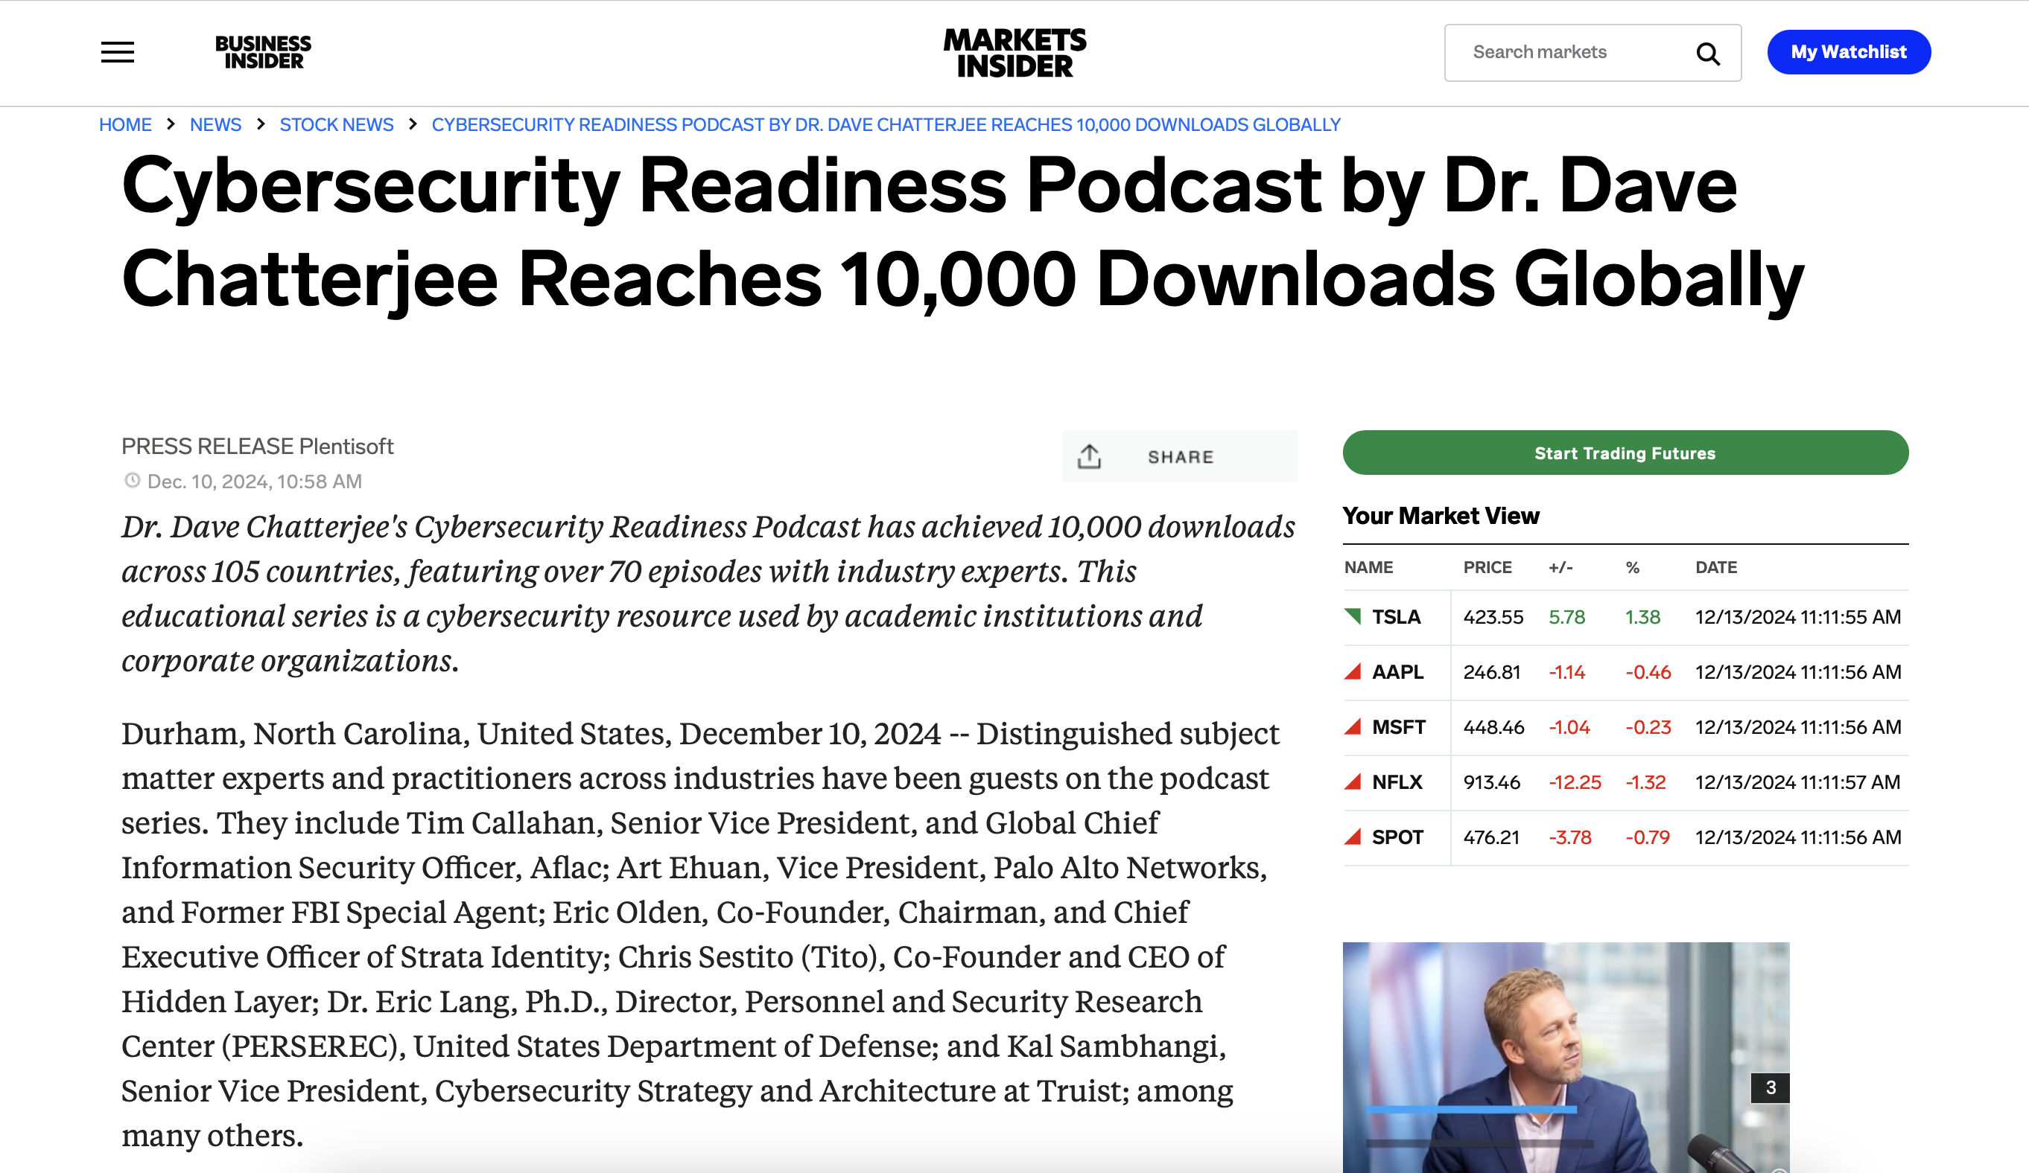Click the video thumbnail of man in suit

[1565, 1057]
